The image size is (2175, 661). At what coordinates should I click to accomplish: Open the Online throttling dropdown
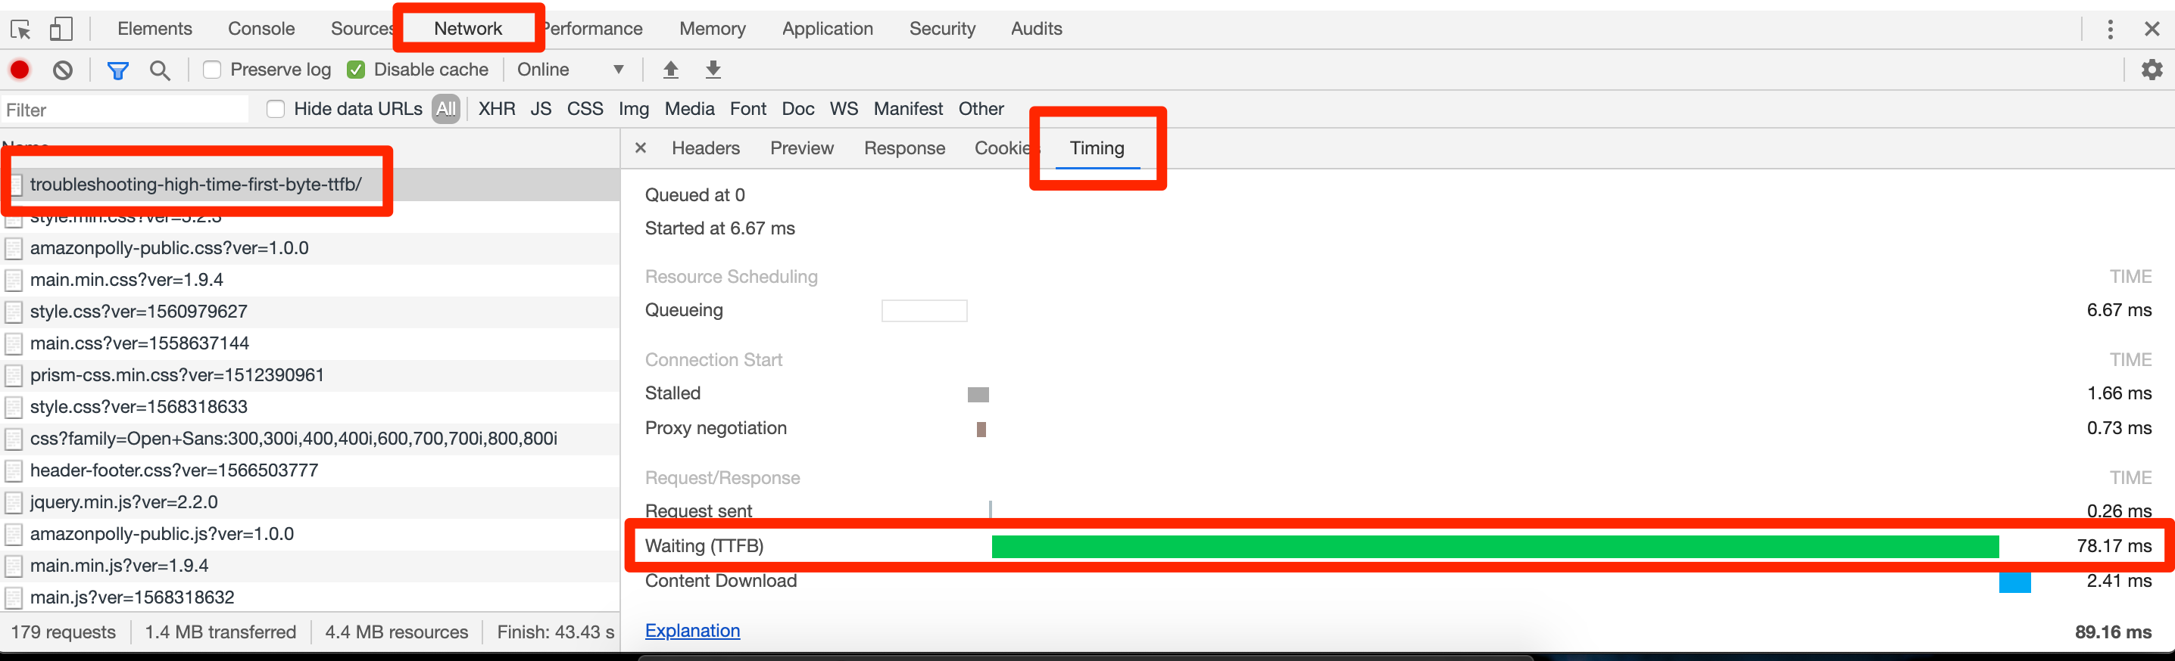(570, 70)
